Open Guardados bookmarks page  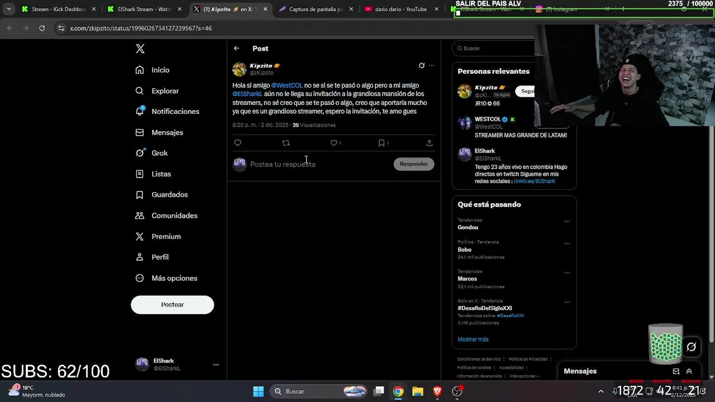161,194
